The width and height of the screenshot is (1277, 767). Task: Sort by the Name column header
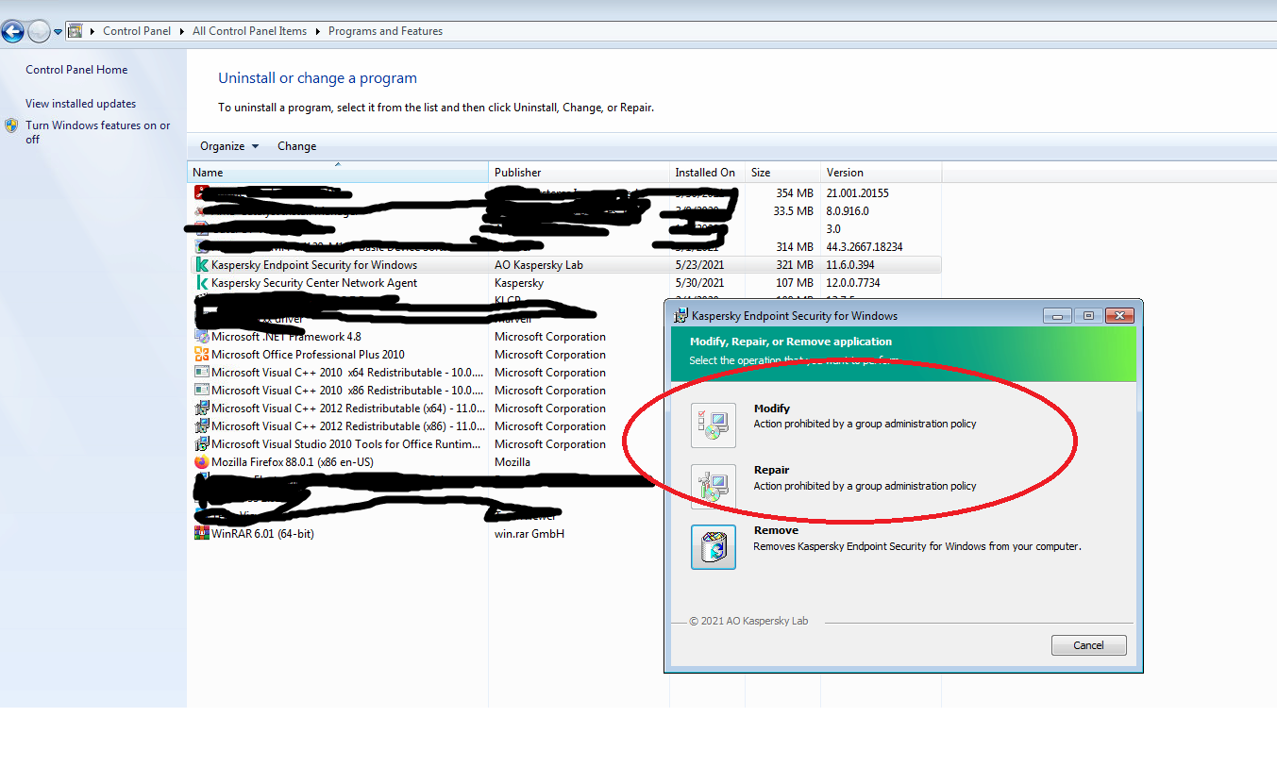coord(338,173)
